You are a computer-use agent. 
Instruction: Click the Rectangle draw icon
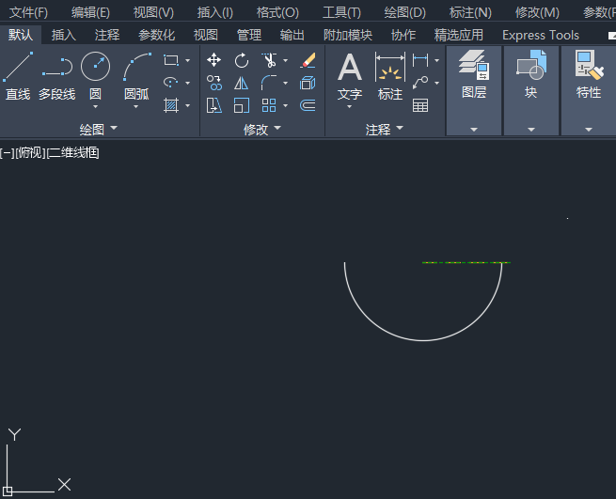click(x=171, y=60)
